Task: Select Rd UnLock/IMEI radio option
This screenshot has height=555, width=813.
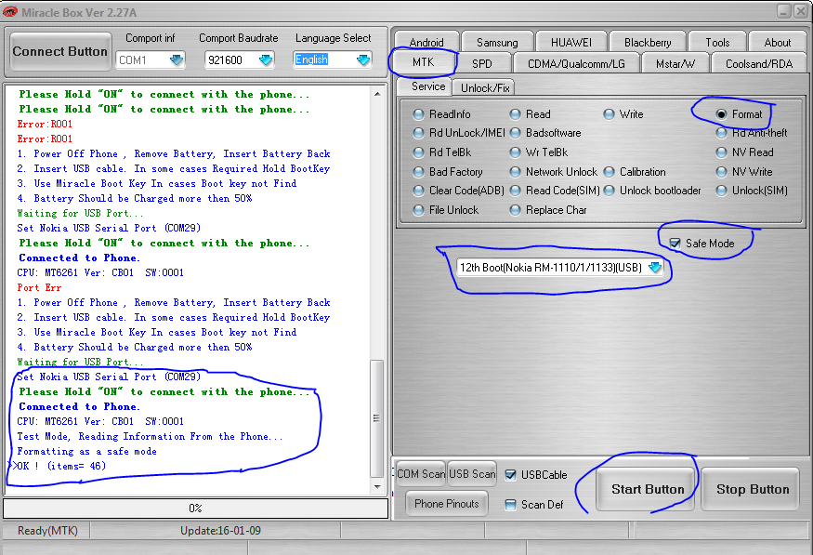Action: point(418,133)
